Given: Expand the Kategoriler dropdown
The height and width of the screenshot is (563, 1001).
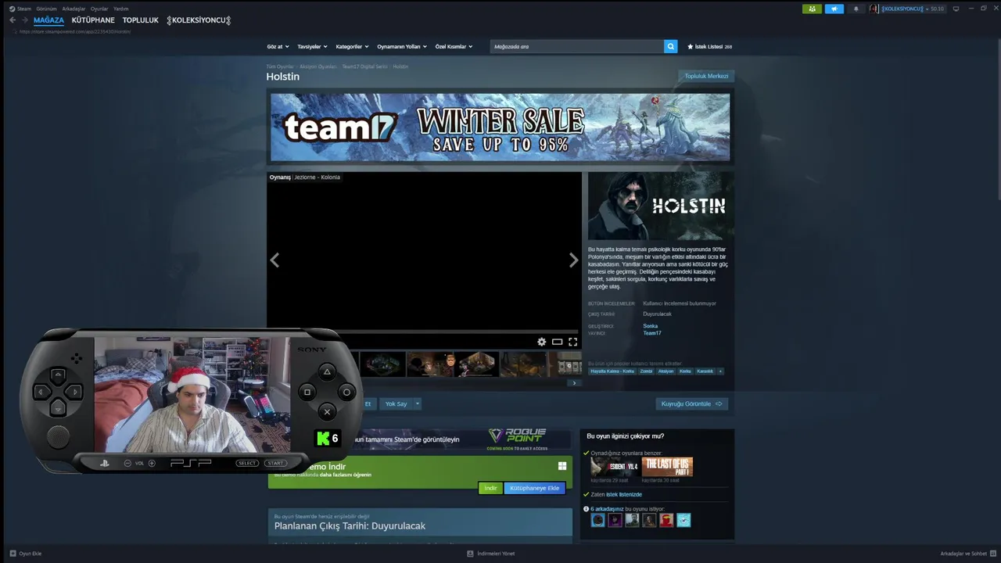Looking at the screenshot, I should (351, 47).
